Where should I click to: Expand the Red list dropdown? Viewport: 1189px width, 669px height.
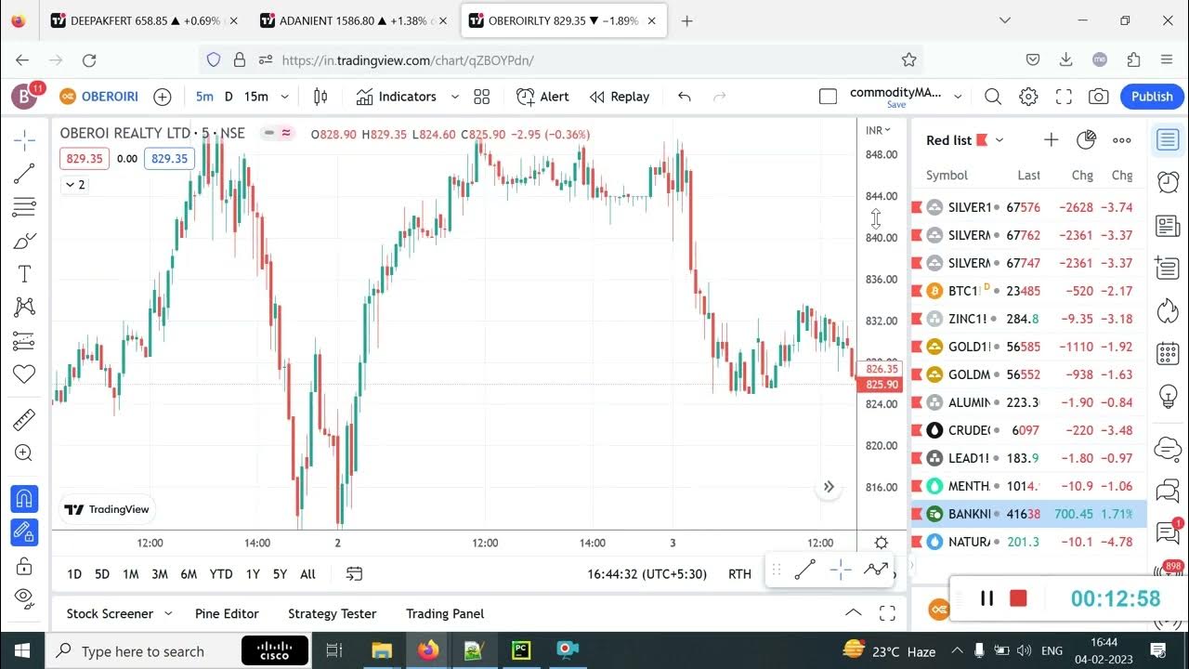(x=1000, y=140)
